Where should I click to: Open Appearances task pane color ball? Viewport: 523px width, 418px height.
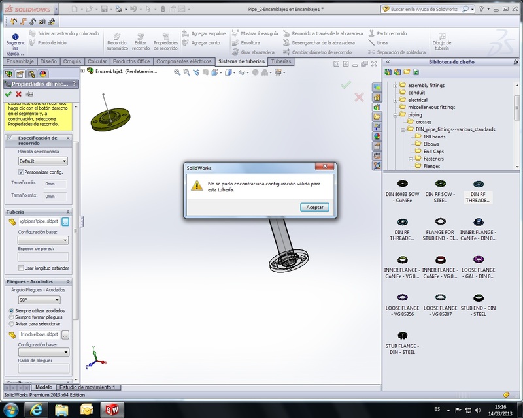pos(377,136)
